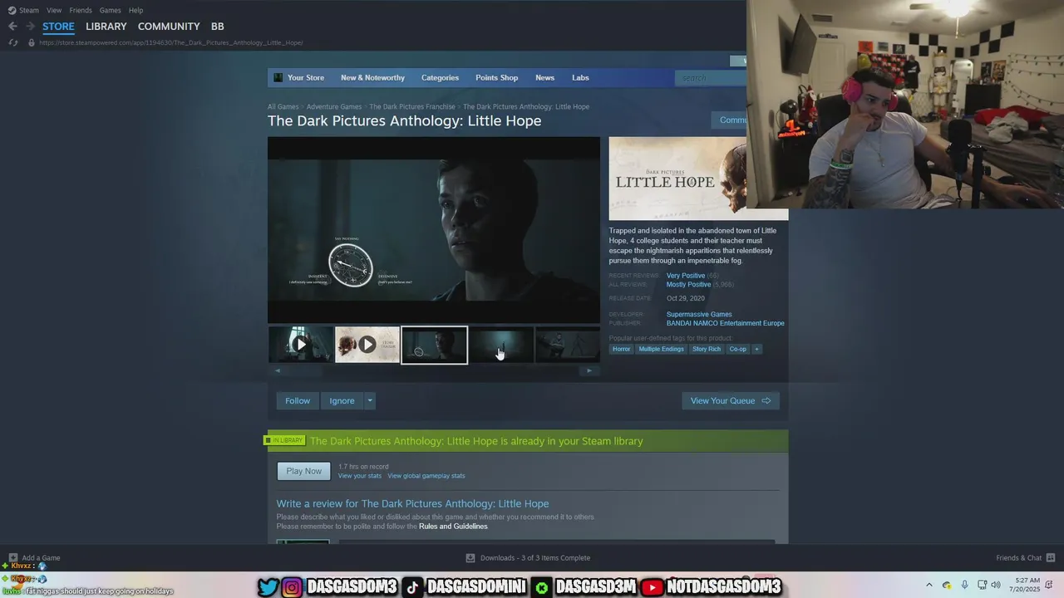Open the Mostly Positive all reviews link
The image size is (1064, 598).
pyautogui.click(x=688, y=285)
